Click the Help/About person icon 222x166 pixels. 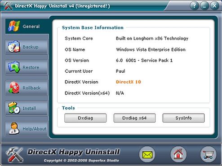pyautogui.click(x=14, y=128)
